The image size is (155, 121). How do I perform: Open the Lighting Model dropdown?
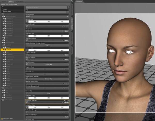pos(47,17)
